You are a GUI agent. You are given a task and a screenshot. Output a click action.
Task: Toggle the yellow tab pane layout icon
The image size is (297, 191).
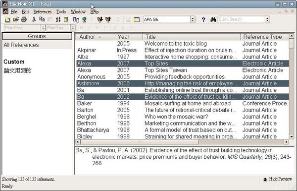137,19
